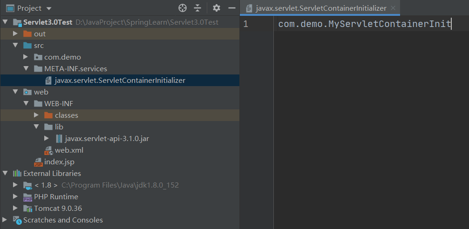Click the orange classes folder icon
Screen dimensions: 469x229
(x=48, y=115)
